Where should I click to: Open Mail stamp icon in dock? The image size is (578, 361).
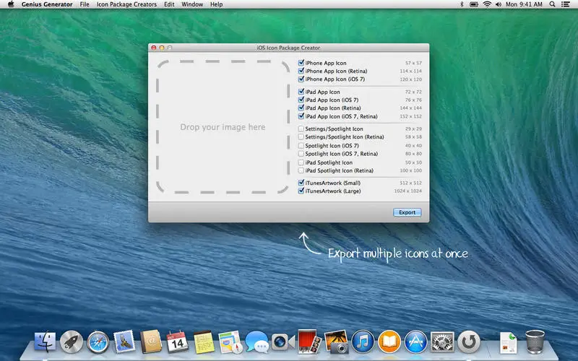[124, 342]
